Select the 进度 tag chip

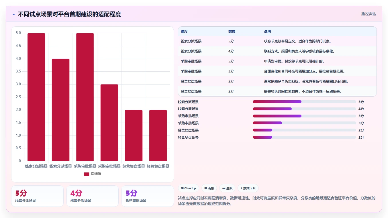pos(227,188)
